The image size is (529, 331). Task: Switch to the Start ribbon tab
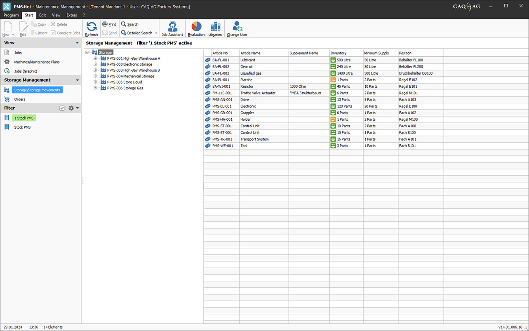click(29, 15)
